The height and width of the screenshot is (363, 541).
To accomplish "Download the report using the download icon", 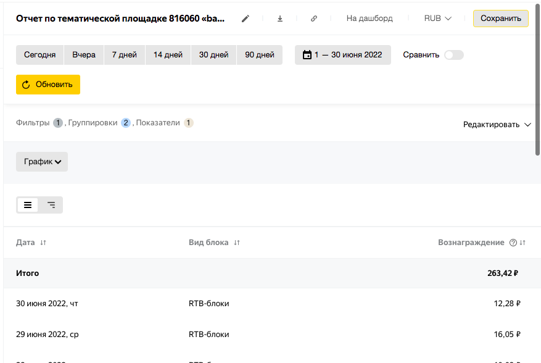I will [x=280, y=19].
